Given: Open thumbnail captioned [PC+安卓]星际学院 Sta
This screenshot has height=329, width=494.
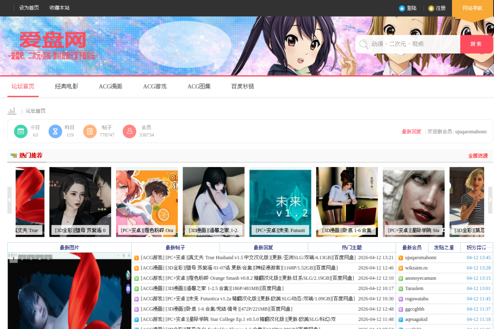Looking at the screenshot, I should 414,202.
